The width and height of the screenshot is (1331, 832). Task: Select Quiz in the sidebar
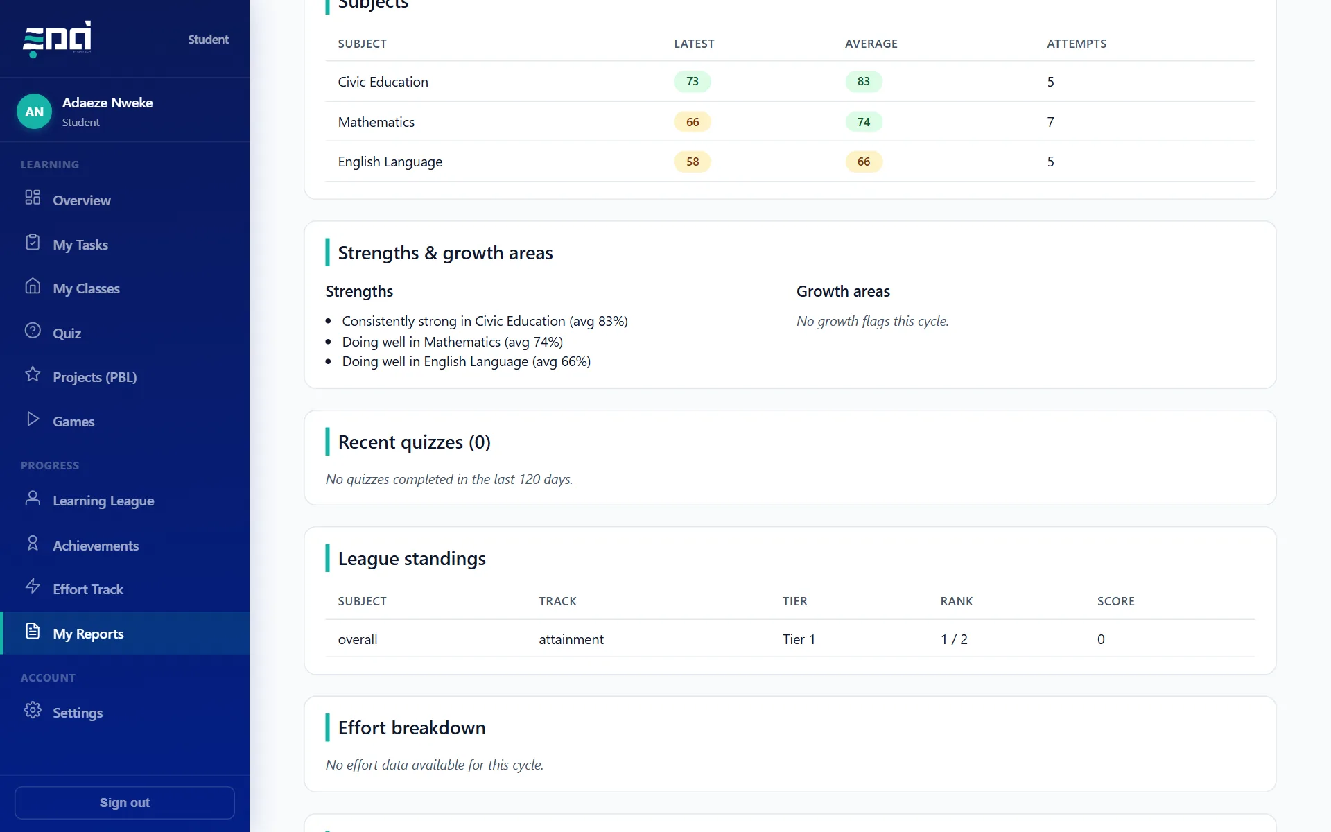[125, 333]
